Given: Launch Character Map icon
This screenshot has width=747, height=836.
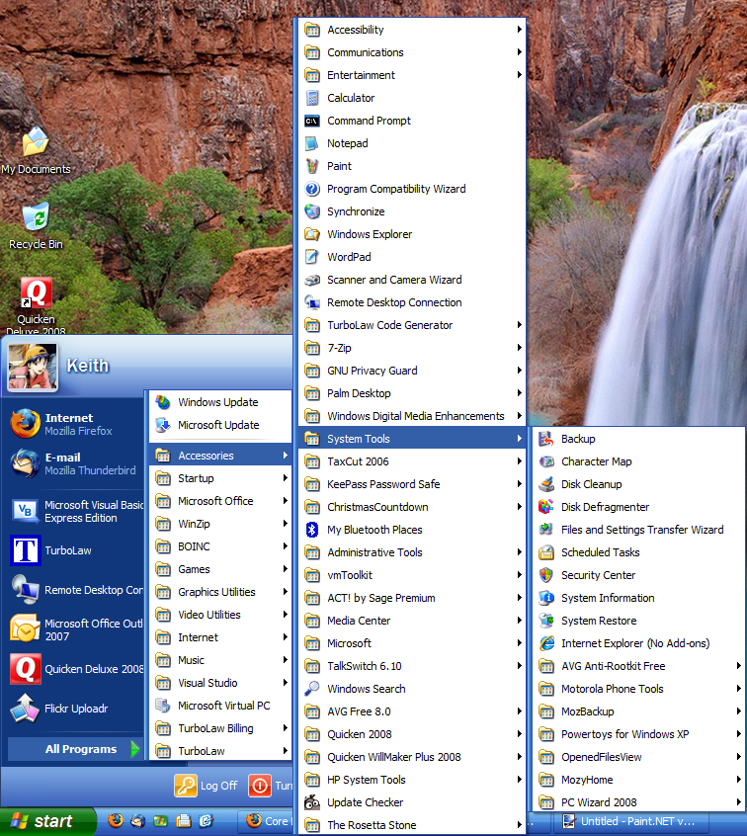Looking at the screenshot, I should pos(546,461).
